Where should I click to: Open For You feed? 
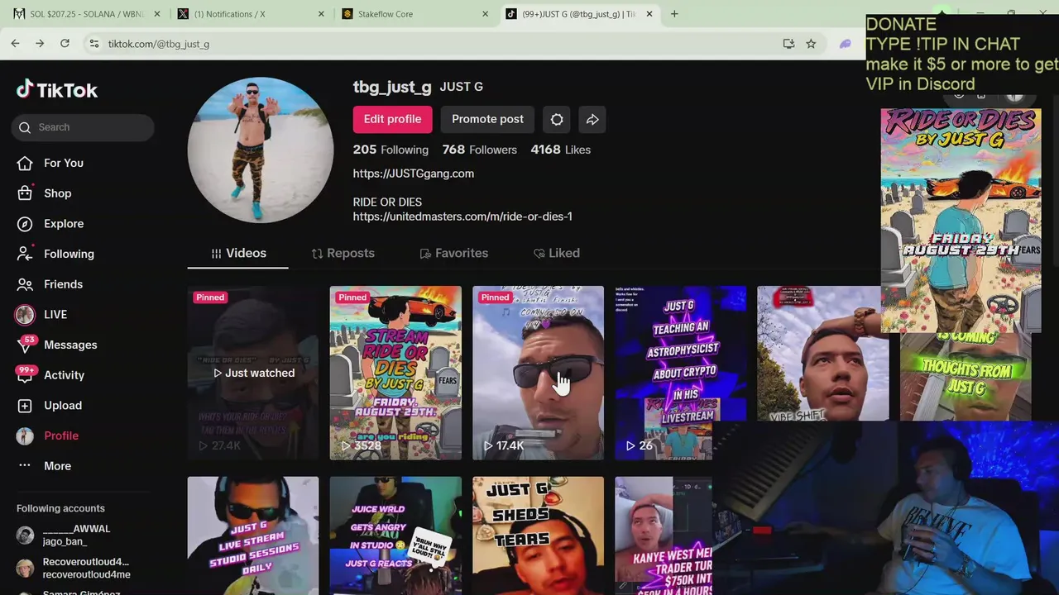click(64, 163)
